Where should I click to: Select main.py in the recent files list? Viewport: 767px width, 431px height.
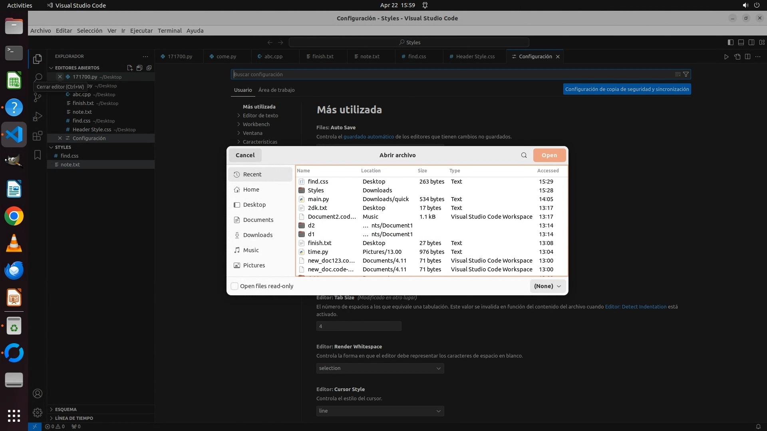[x=318, y=199]
